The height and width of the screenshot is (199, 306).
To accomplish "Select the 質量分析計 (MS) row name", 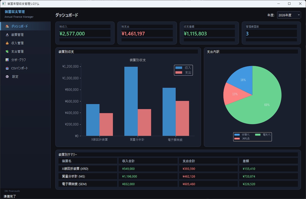I will pyautogui.click(x=73, y=176).
